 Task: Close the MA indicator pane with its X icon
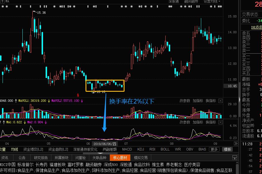220,122
